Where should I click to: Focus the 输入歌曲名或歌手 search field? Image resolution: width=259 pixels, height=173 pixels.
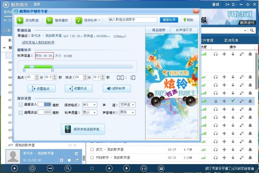coord(133,20)
